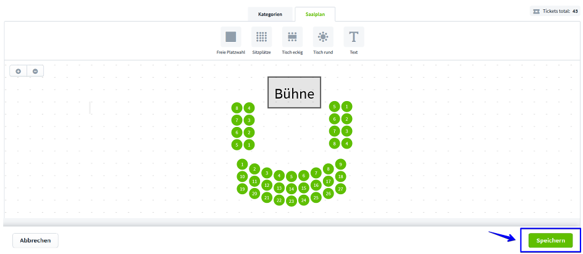
Task: Click the Abbrechen button
Action: click(x=35, y=240)
